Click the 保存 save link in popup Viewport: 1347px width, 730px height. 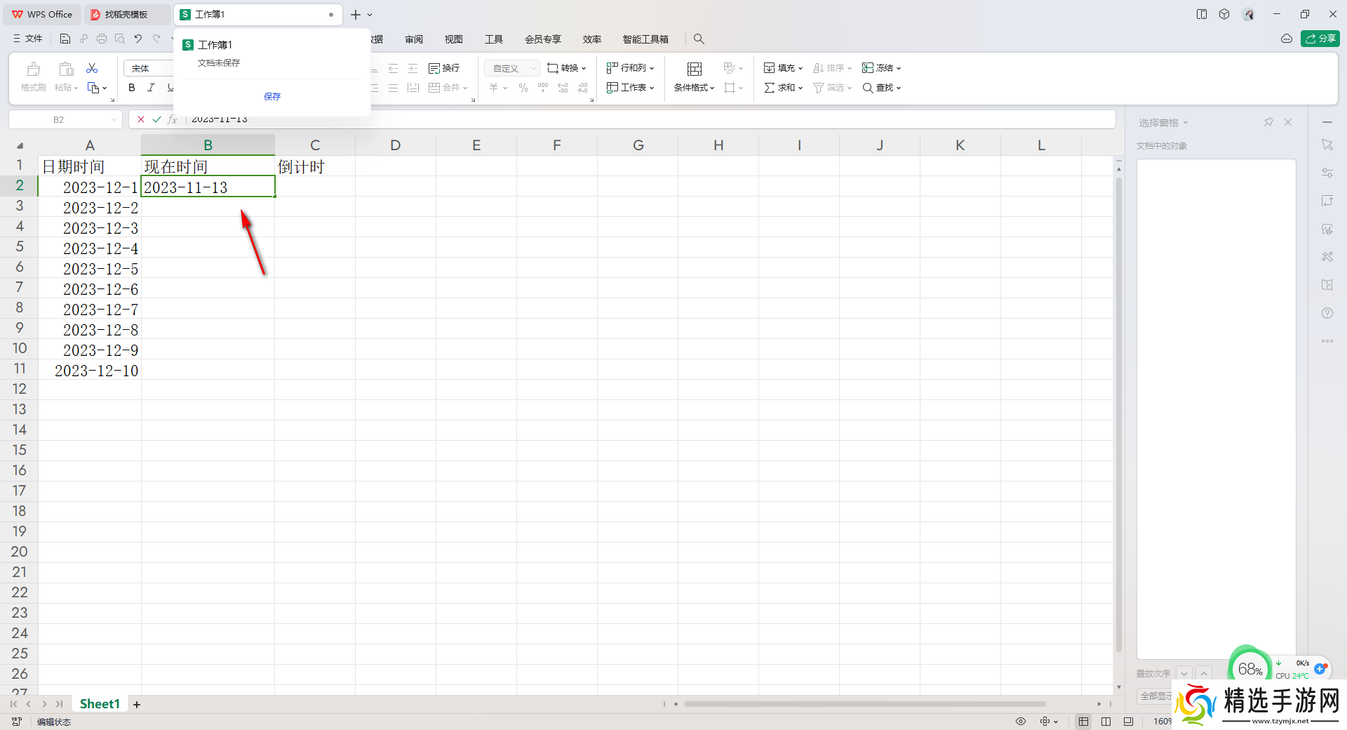272,97
